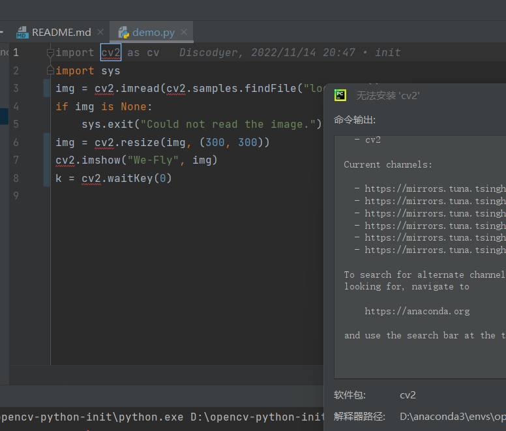Click the PyCharm icon in the error dialog
The height and width of the screenshot is (431, 506).
340,95
